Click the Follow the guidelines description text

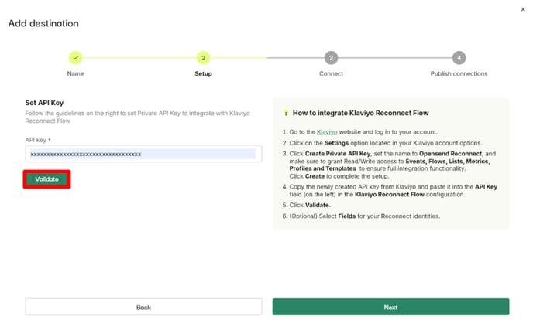137,117
